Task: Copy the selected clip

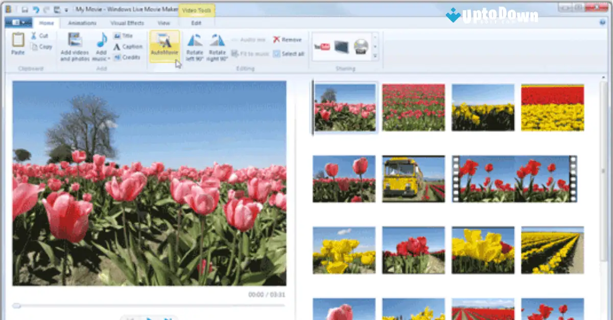Action: point(43,46)
